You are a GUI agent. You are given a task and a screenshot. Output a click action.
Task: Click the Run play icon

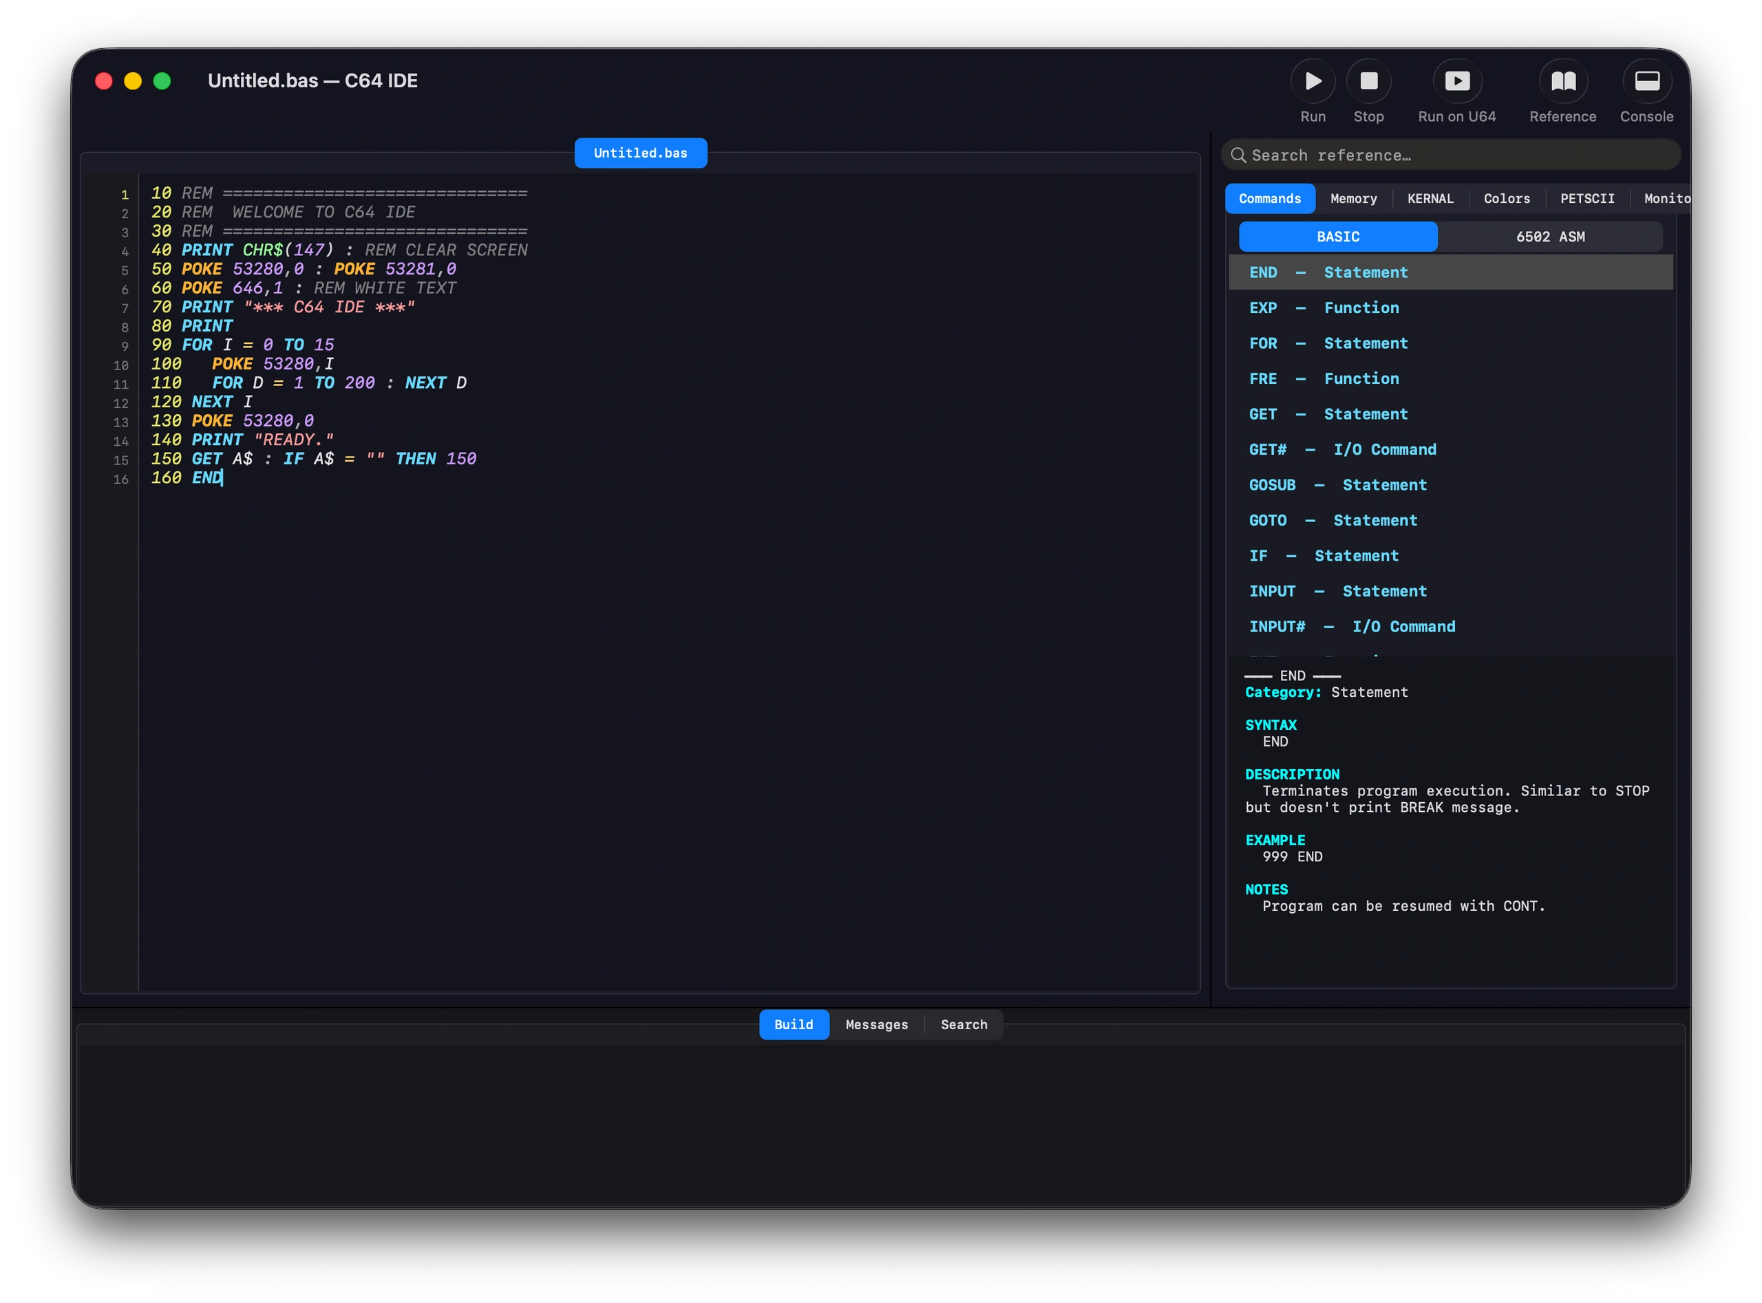1313,81
